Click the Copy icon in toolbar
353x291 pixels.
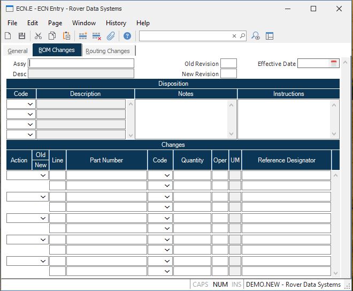[52, 36]
